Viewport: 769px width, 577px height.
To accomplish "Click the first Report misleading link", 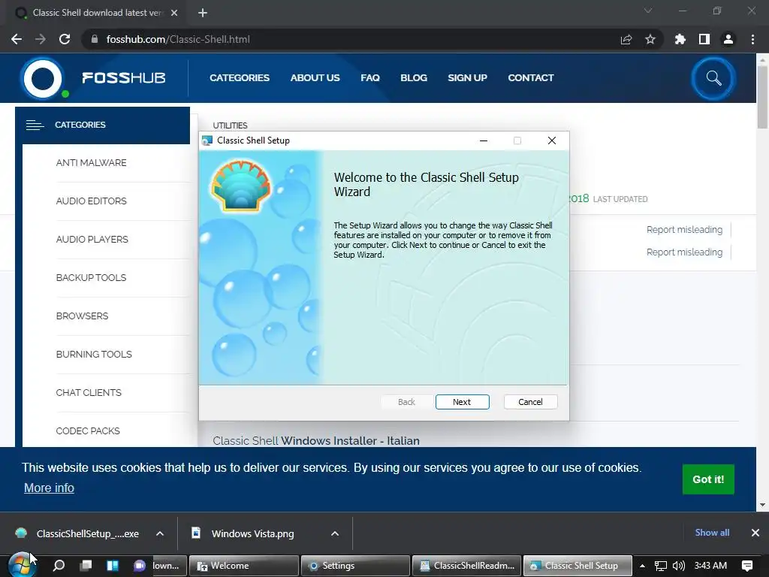I will tap(684, 230).
